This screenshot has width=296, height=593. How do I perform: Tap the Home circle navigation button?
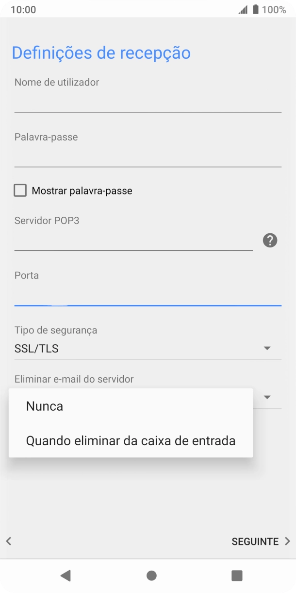click(x=151, y=576)
